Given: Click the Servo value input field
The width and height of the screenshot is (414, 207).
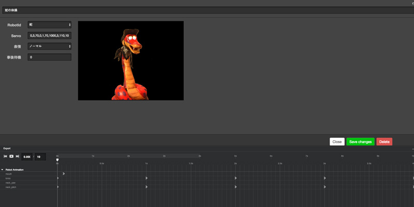Looking at the screenshot, I should tap(49, 36).
